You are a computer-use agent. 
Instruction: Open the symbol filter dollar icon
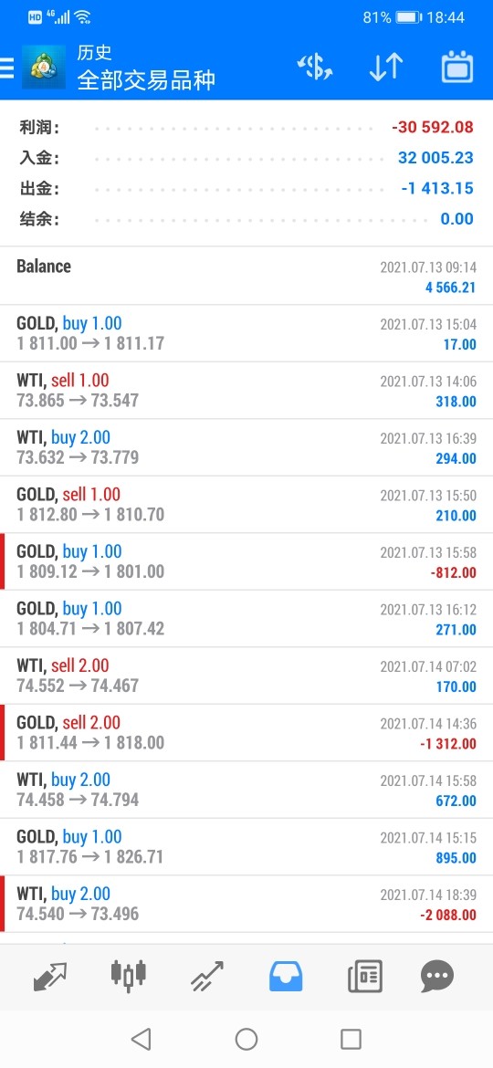[x=315, y=68]
